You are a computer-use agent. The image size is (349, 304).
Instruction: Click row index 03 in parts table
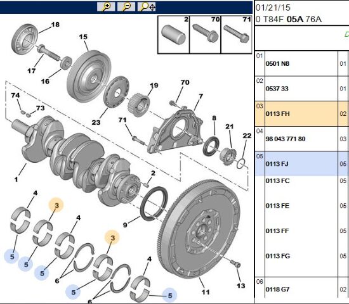click(260, 106)
